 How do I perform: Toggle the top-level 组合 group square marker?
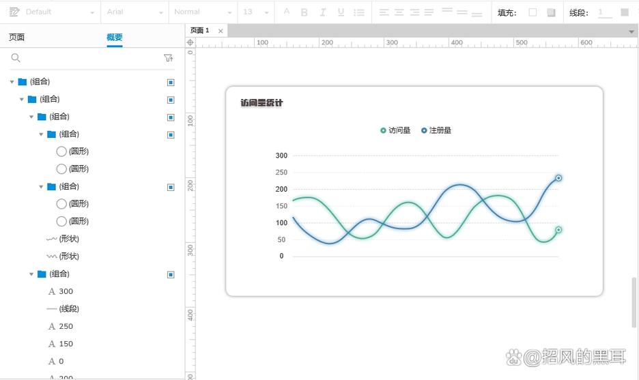point(171,82)
